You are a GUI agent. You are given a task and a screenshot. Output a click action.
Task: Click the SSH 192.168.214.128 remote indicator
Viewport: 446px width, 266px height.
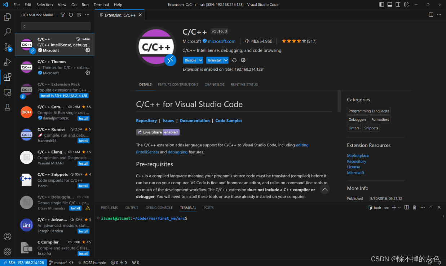[23, 262]
